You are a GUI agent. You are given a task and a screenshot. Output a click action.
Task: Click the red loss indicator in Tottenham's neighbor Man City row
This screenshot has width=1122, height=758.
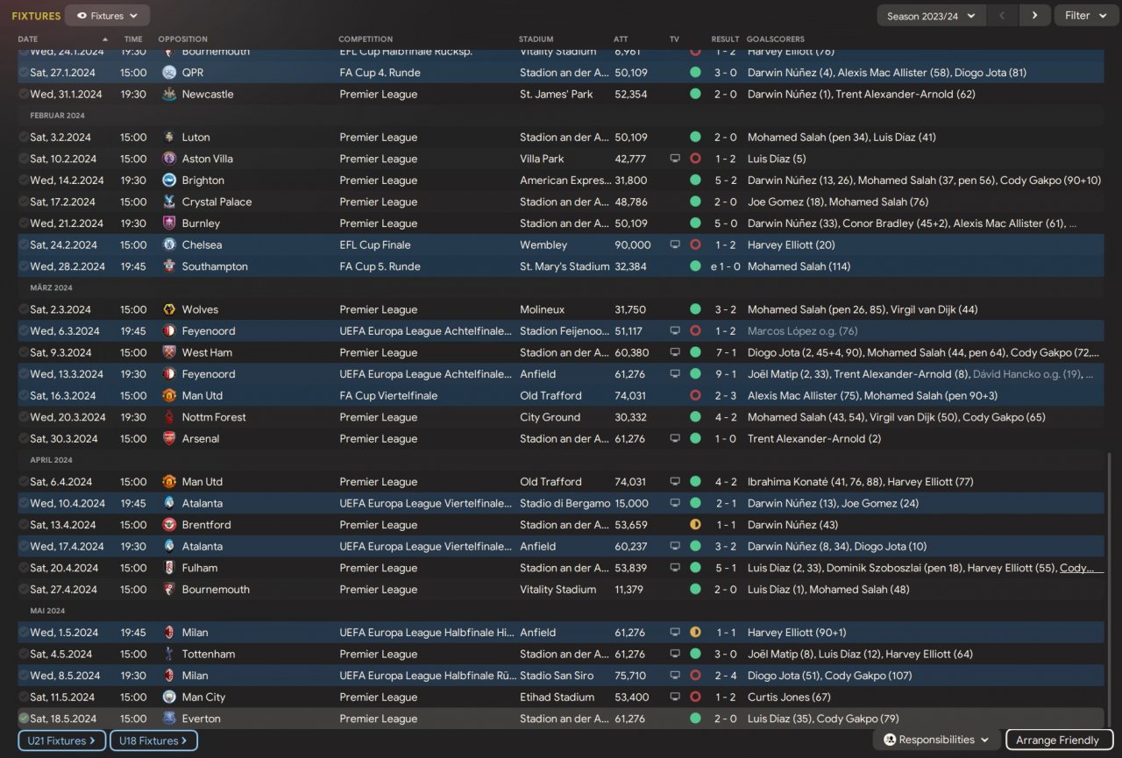tap(695, 698)
